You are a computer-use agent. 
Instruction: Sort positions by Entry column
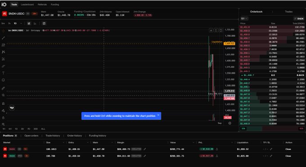click(78, 142)
